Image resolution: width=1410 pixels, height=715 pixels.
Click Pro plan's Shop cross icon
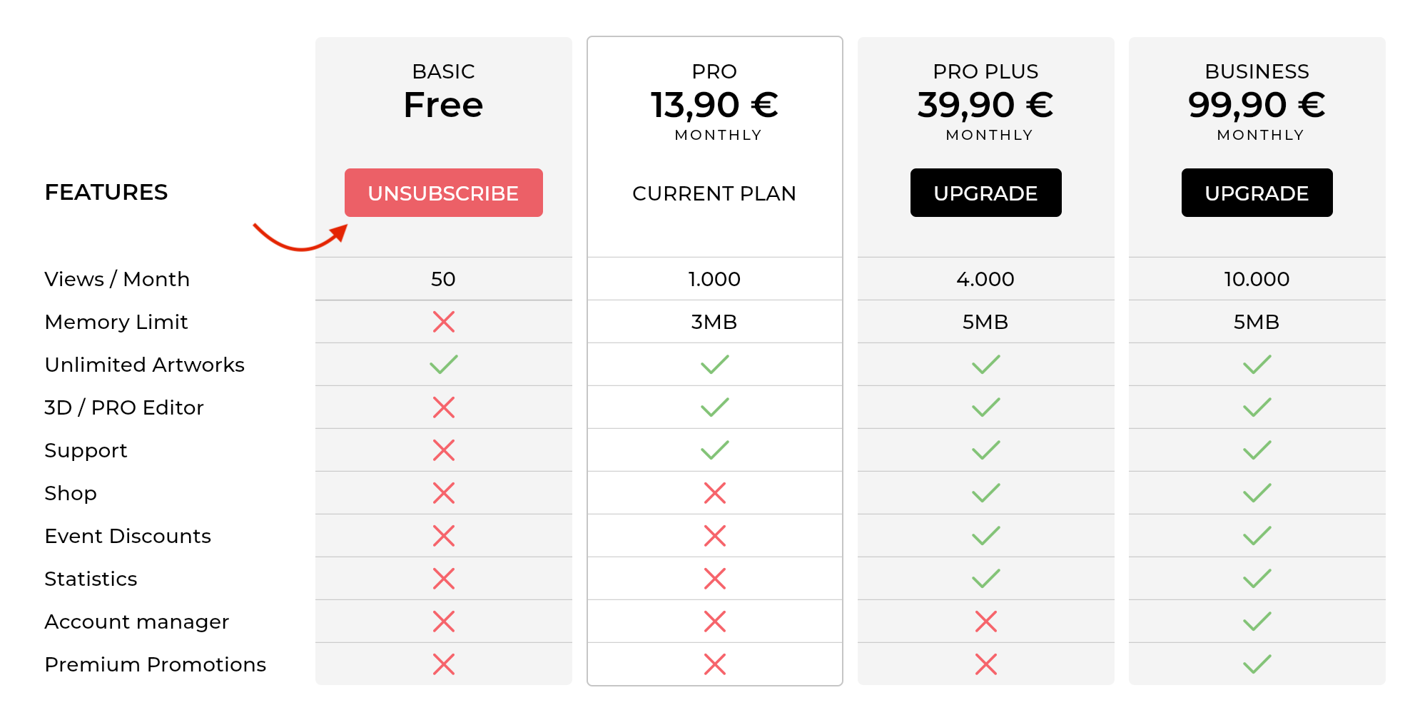pyautogui.click(x=715, y=493)
